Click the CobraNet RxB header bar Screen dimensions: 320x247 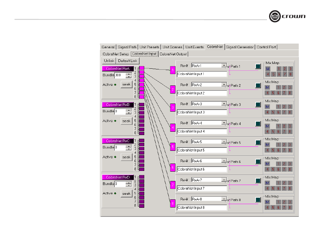point(118,105)
